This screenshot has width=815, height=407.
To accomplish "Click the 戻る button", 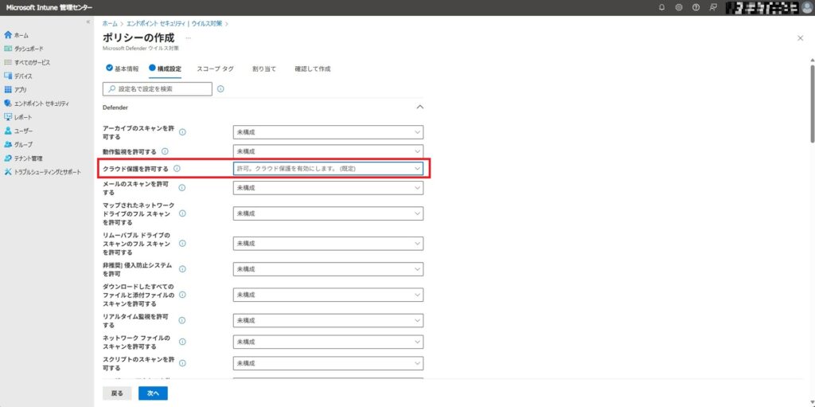I will point(117,393).
